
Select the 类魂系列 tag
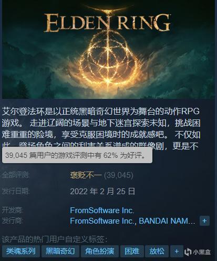coord(21,251)
